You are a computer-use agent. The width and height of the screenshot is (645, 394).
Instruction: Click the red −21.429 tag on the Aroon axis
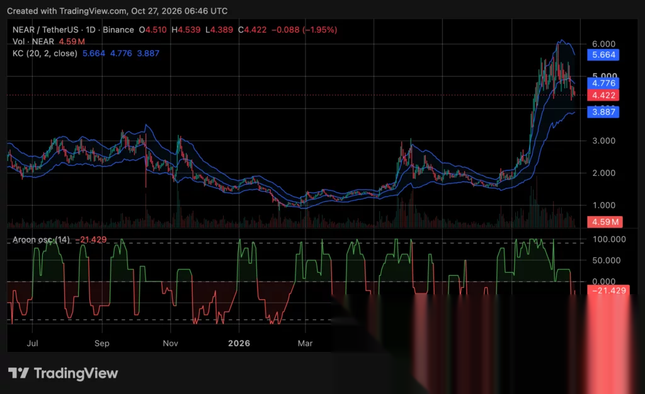pos(608,290)
